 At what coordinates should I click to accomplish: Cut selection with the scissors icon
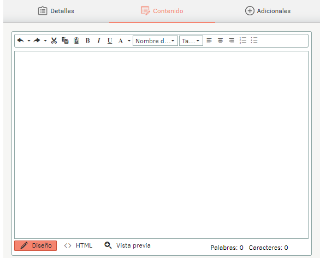[54, 40]
